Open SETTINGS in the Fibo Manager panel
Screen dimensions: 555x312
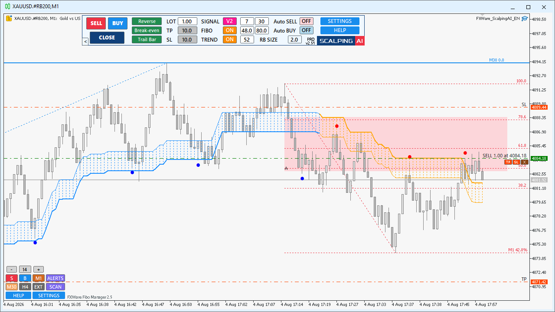[49, 296]
